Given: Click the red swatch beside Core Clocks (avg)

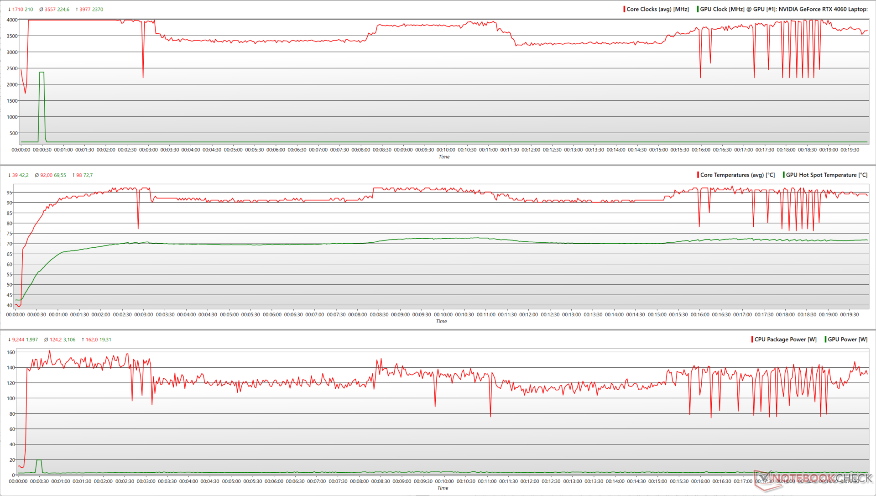Looking at the screenshot, I should click(624, 9).
